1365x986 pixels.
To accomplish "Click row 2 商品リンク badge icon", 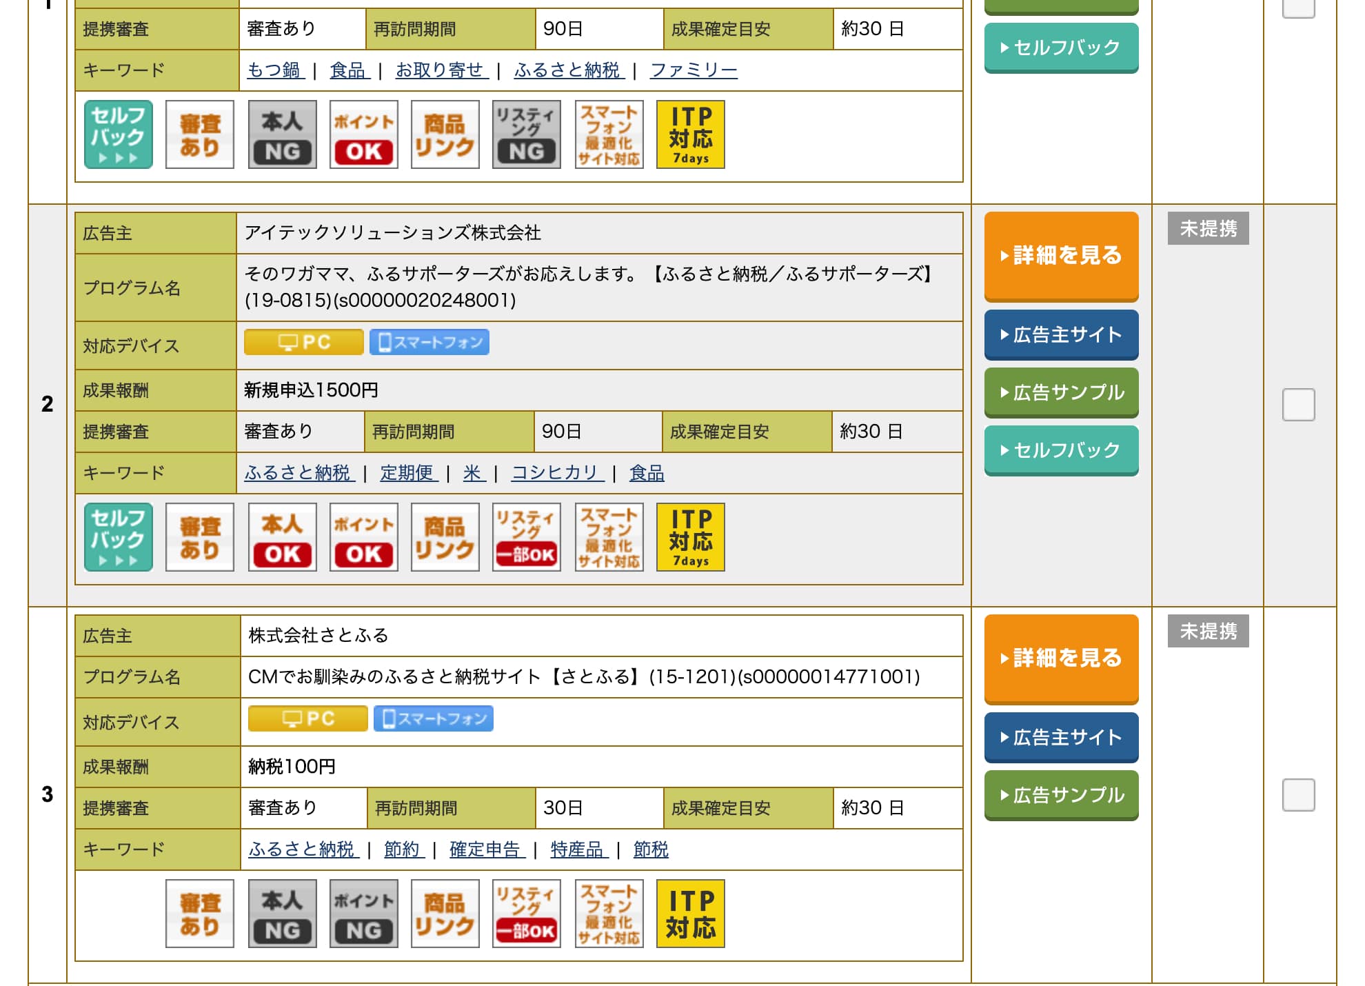I will [445, 537].
